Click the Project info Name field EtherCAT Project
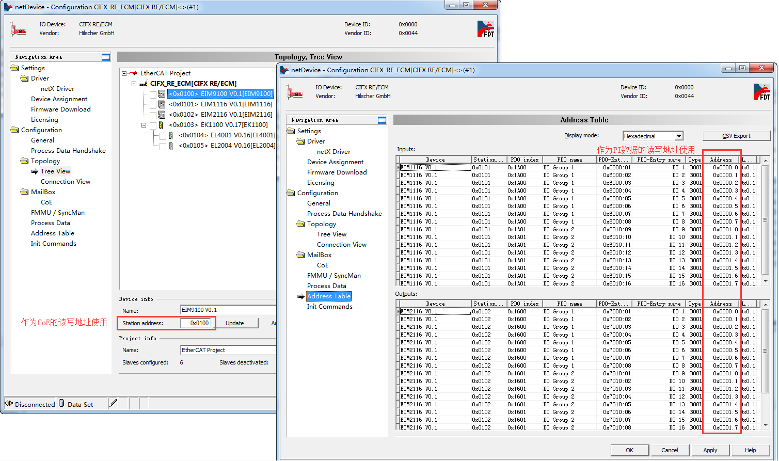This screenshot has height=461, width=779. [x=228, y=350]
